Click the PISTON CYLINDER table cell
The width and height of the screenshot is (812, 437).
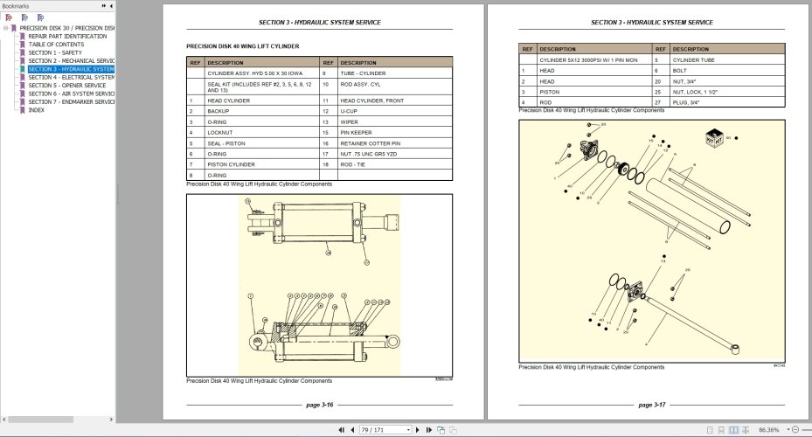[262, 164]
